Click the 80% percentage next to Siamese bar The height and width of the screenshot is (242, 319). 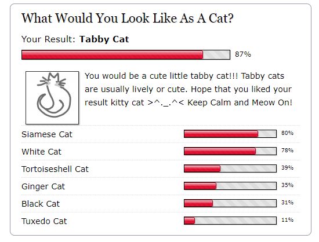[287, 133]
